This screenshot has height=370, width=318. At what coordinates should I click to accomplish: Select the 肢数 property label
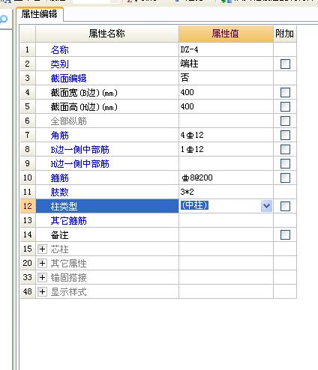[x=59, y=192]
